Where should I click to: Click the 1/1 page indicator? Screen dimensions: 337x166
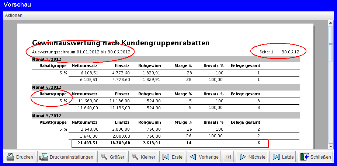coord(229,157)
